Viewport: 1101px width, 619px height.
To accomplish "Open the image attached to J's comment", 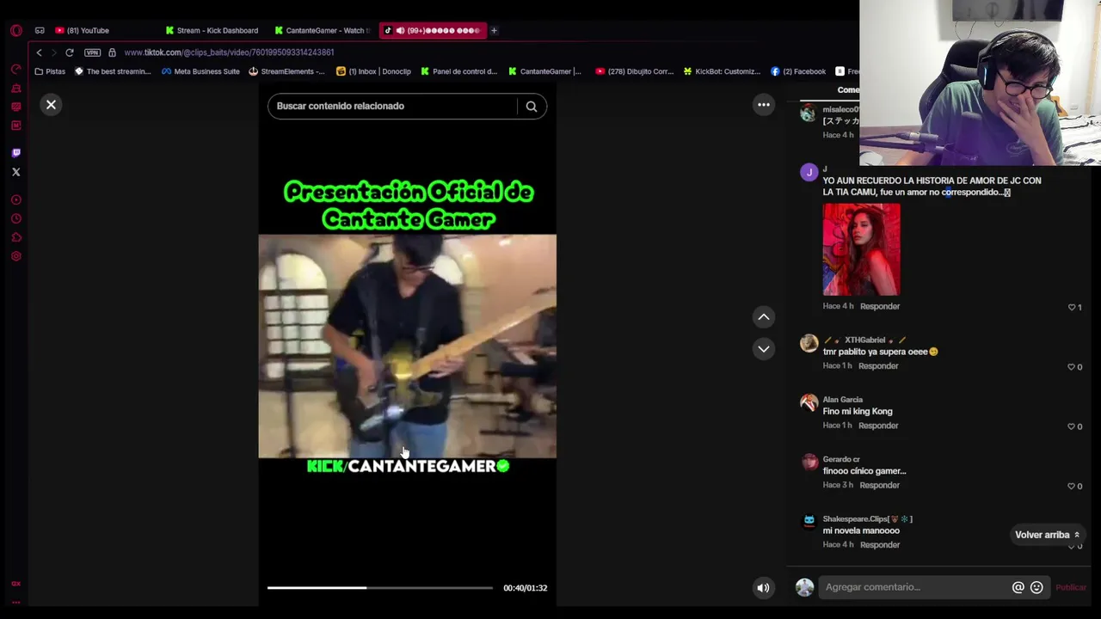I will pos(861,249).
